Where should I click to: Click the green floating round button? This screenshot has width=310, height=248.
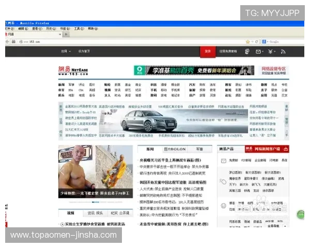[301, 214]
